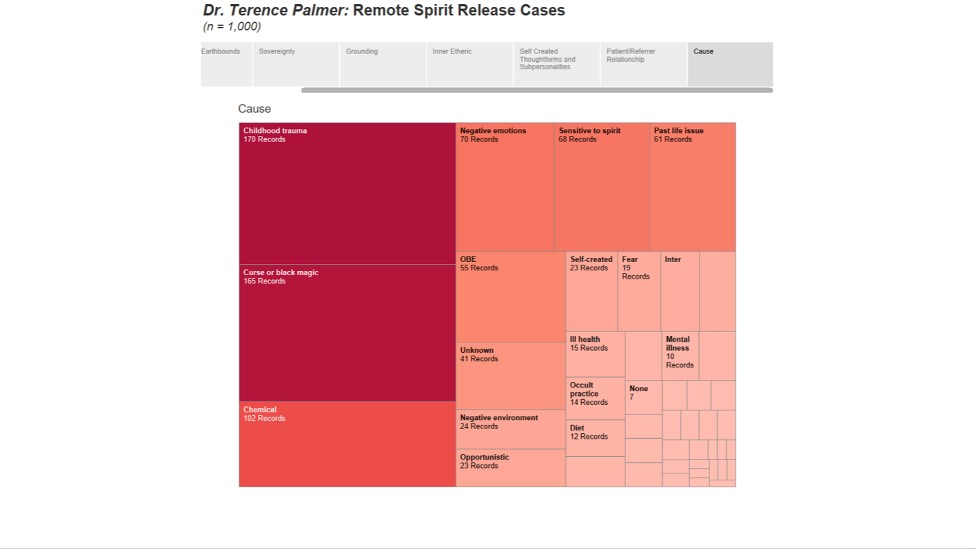
Task: Click the Negative environment 24 Records tile
Action: tap(510, 429)
